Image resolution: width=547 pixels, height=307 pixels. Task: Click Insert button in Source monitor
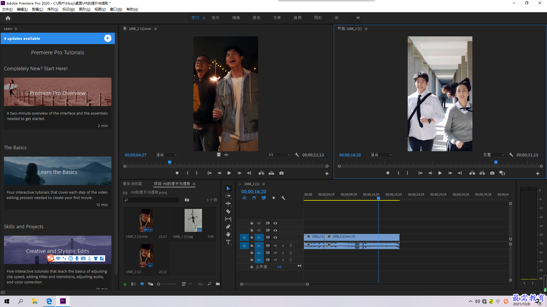click(261, 173)
